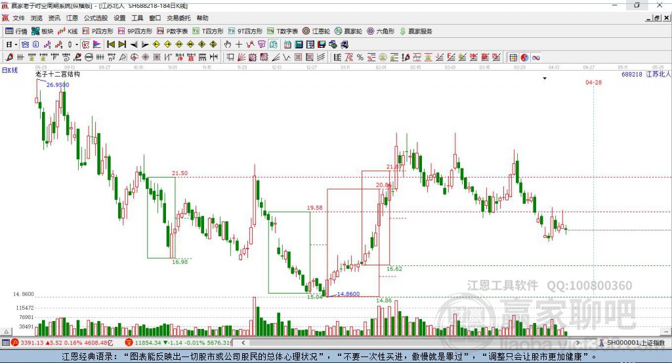Open the 交易委托 menu
Image resolution: width=672 pixels, height=363 pixels.
178,18
